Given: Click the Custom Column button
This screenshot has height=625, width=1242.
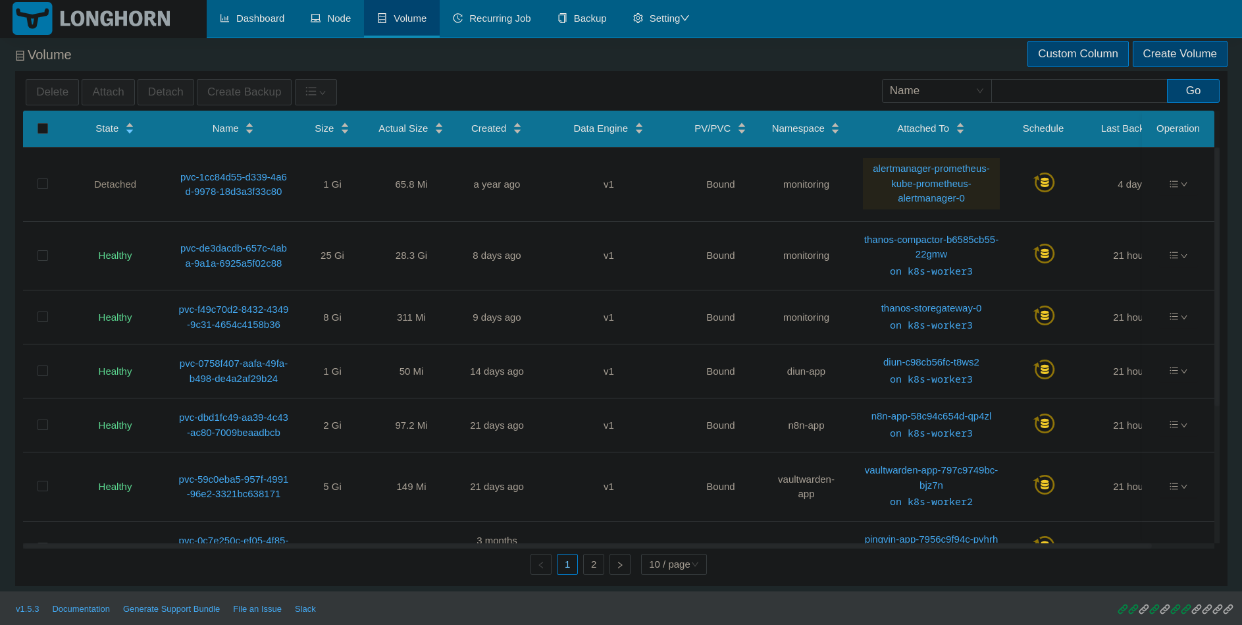Looking at the screenshot, I should tap(1078, 54).
